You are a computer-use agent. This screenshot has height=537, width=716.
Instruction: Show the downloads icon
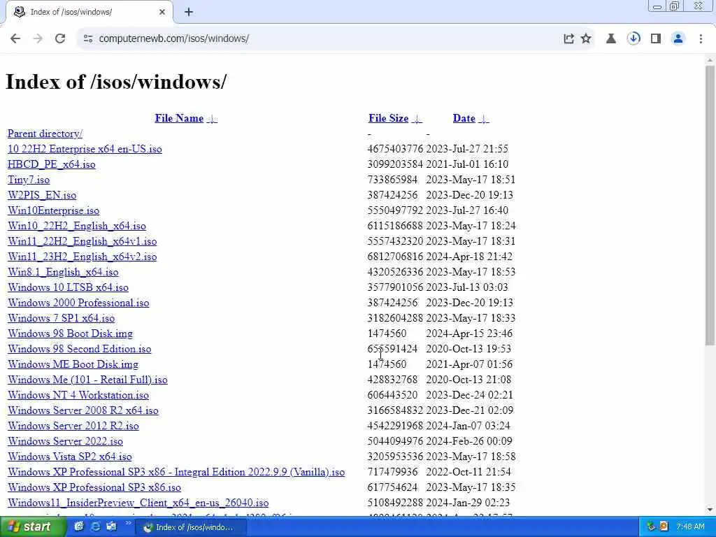coord(633,38)
